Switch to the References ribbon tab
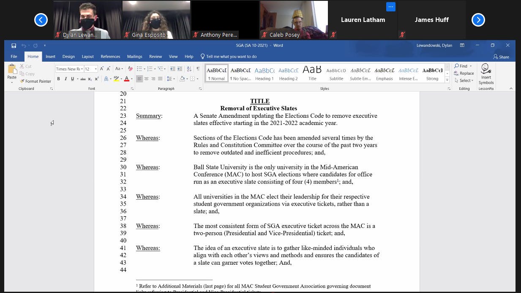The image size is (521, 293). click(x=110, y=56)
